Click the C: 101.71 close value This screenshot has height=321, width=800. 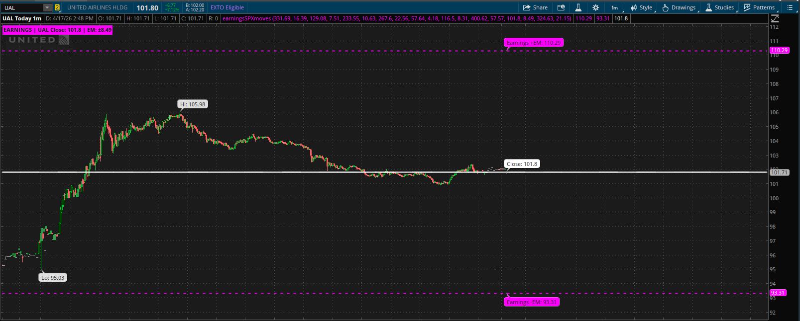193,18
